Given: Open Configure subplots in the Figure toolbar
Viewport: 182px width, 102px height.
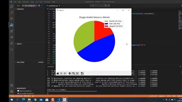Looking at the screenshot, I should [77, 73].
